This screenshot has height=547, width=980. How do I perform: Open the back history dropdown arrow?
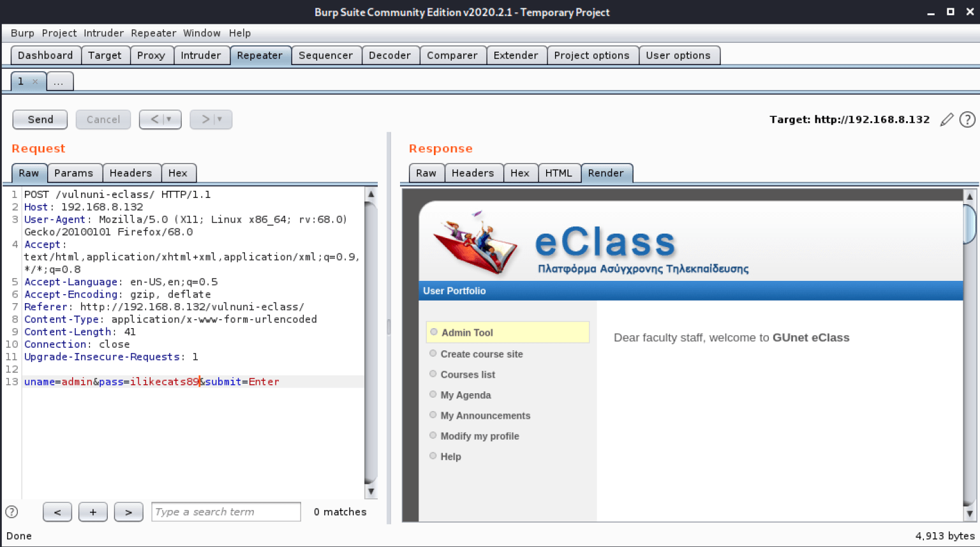[169, 119]
